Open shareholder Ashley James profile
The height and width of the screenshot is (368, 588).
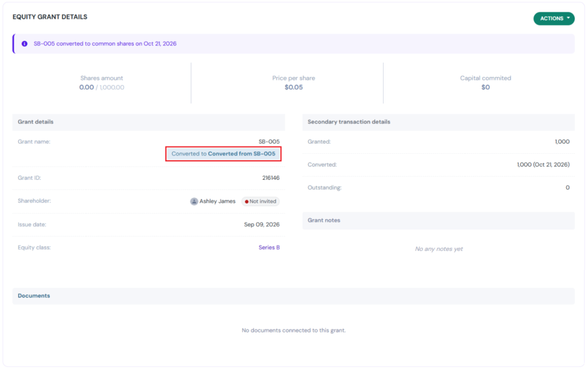click(218, 202)
